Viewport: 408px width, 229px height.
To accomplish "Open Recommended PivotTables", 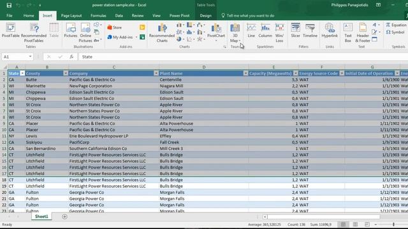I will tap(34, 32).
